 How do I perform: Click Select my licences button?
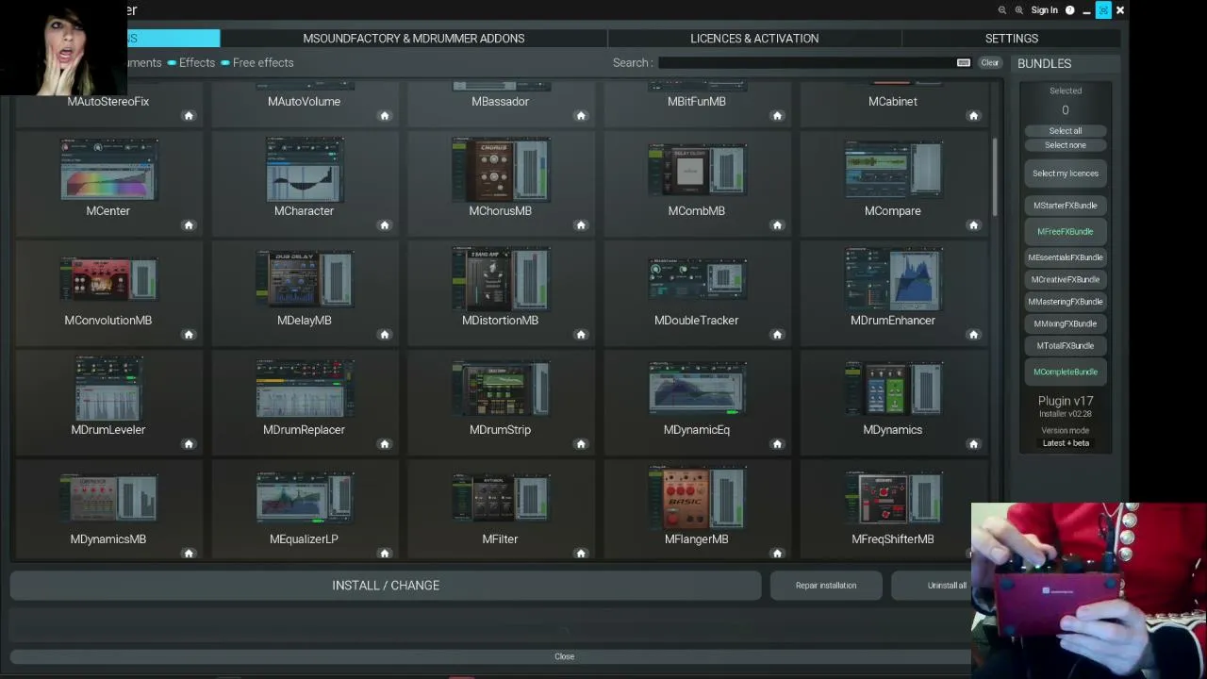1066,174
